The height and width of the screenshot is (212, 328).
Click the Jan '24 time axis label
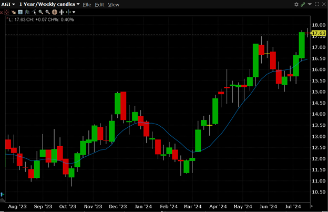point(143,207)
